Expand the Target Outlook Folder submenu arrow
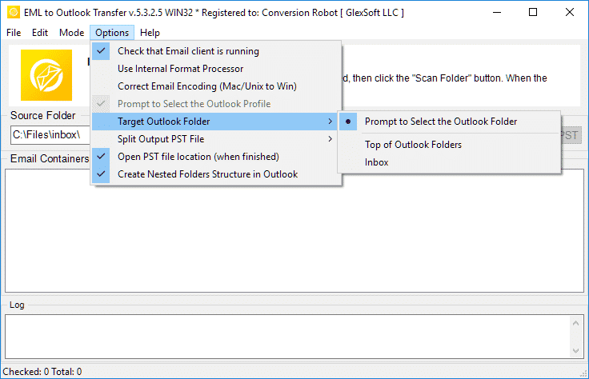The image size is (589, 379). pos(330,122)
